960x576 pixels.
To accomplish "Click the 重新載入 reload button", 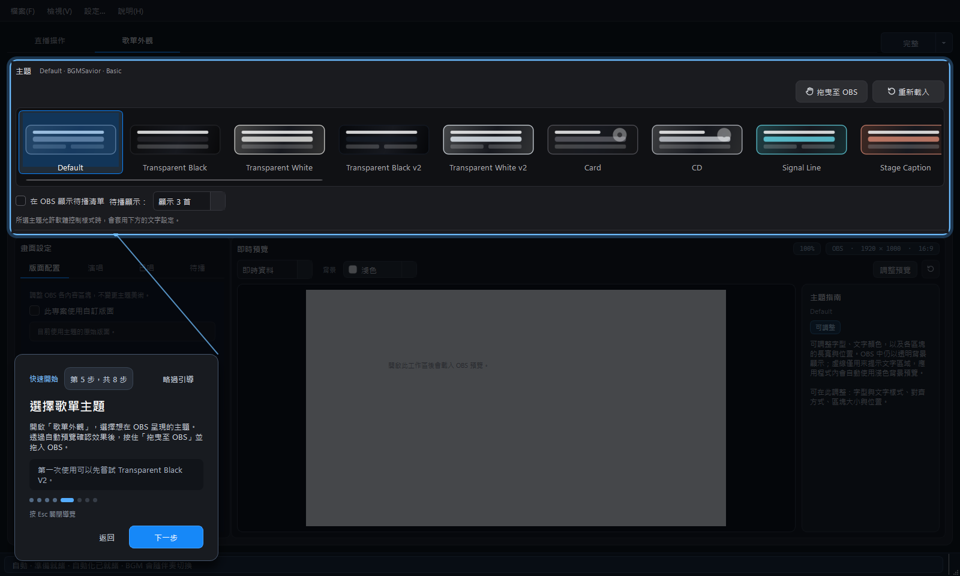I will [x=908, y=92].
